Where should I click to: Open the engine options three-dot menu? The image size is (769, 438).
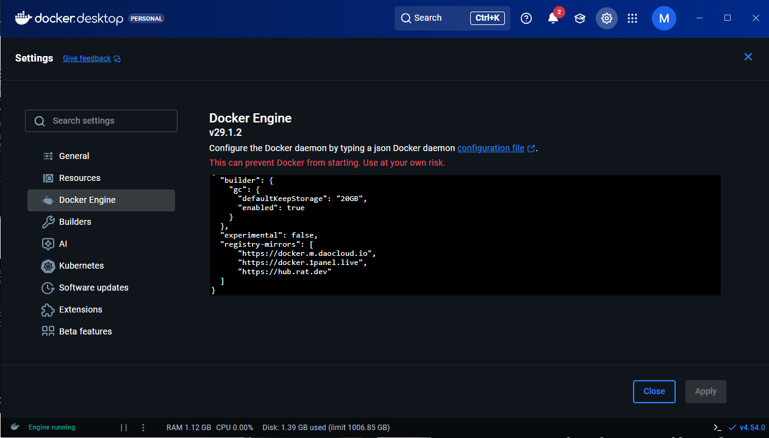point(143,428)
